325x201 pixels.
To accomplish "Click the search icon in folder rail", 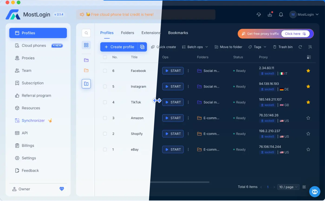I will (86, 33).
